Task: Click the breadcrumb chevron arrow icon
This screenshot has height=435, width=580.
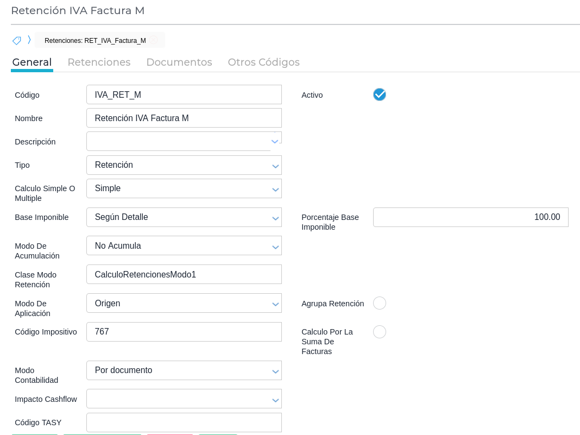Action: coord(29,40)
